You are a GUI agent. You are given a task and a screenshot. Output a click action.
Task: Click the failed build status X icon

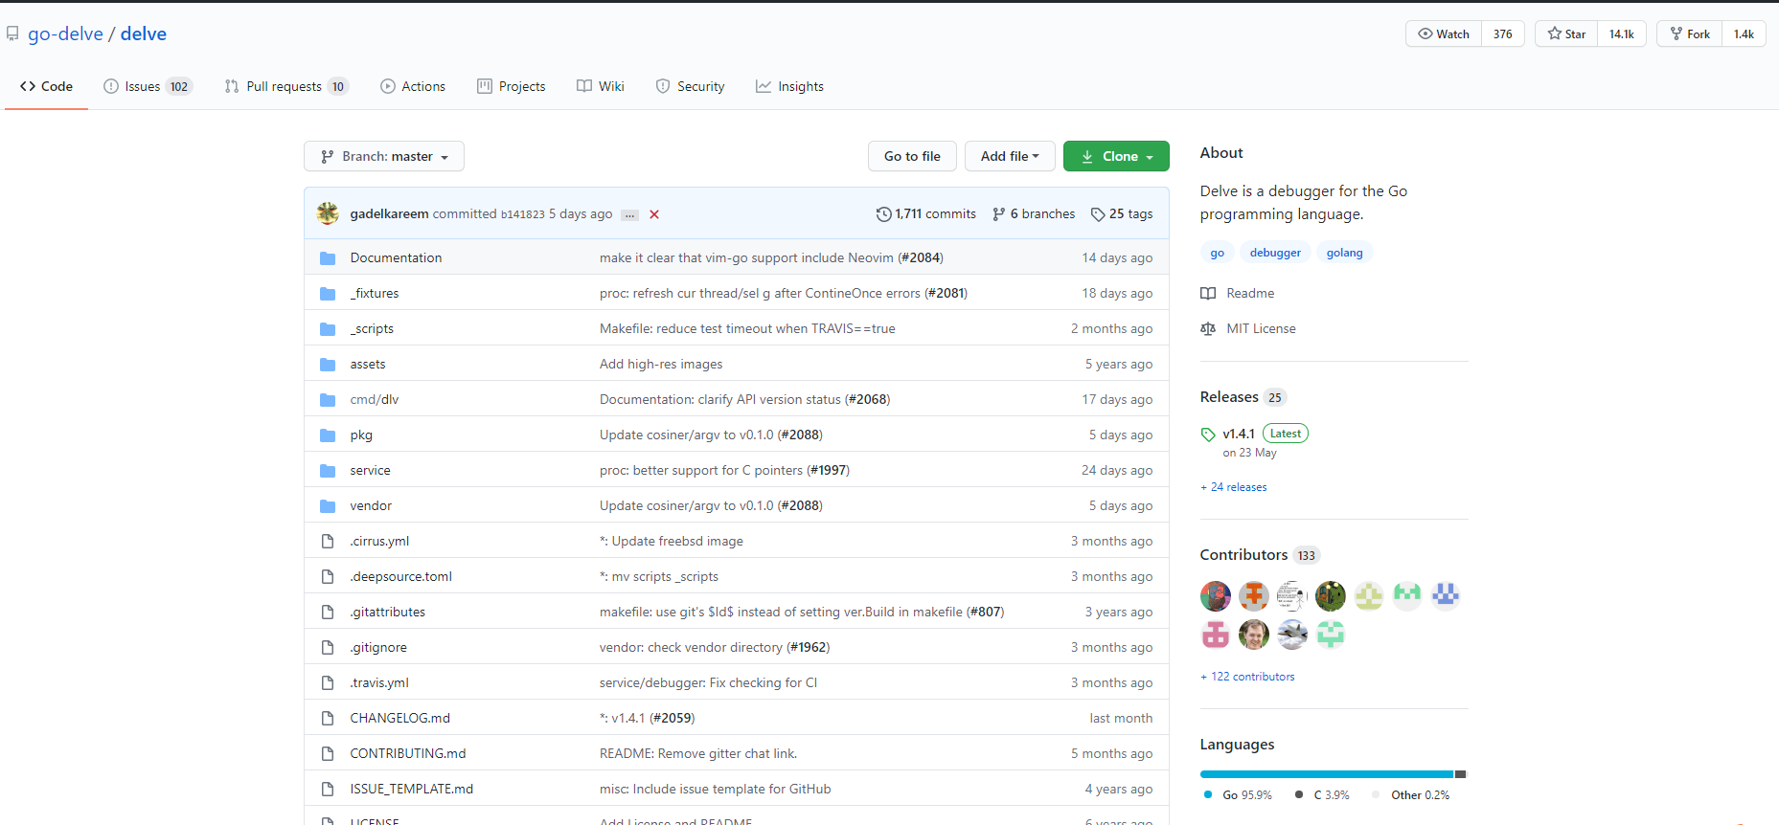tap(654, 214)
